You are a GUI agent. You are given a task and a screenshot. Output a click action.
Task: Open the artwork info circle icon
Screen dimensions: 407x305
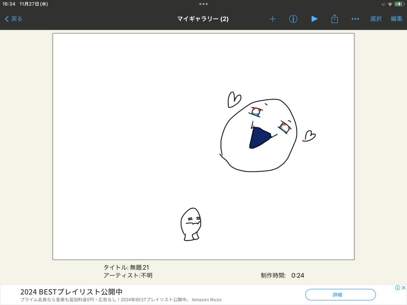293,19
